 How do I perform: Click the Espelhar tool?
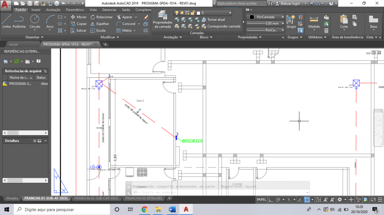(x=100, y=24)
